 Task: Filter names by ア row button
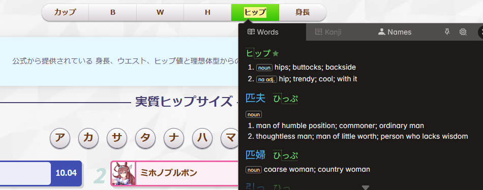click(x=60, y=138)
